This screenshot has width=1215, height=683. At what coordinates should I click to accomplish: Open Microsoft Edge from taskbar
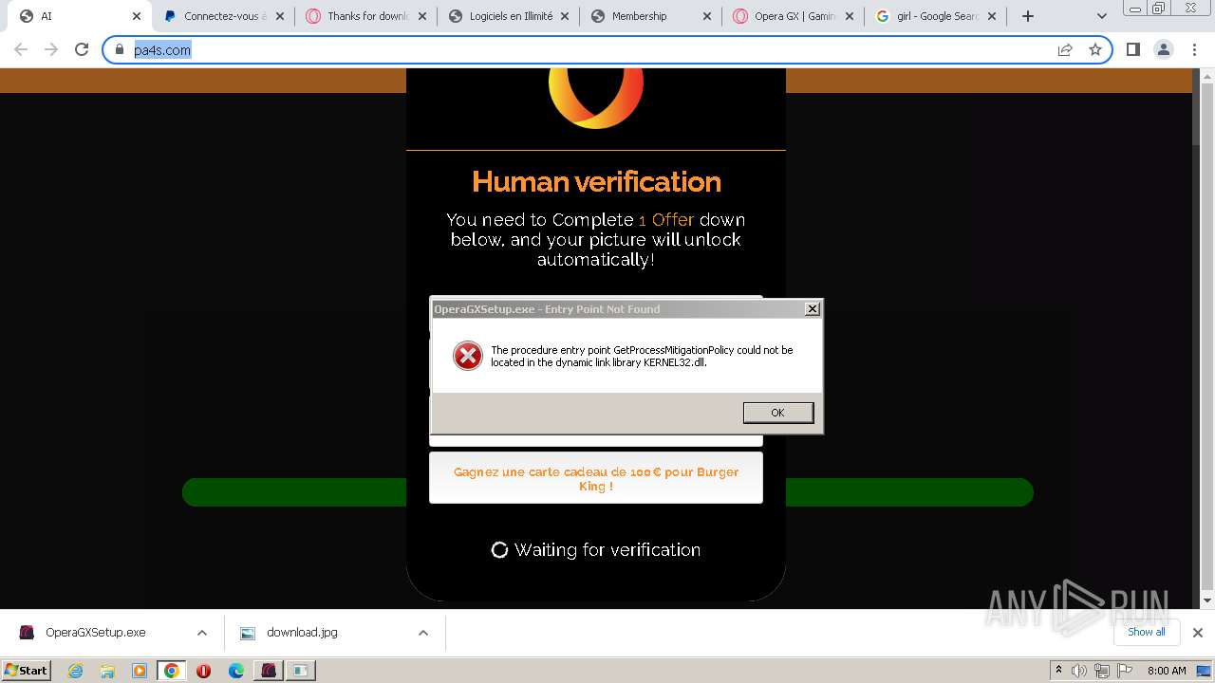click(x=236, y=671)
